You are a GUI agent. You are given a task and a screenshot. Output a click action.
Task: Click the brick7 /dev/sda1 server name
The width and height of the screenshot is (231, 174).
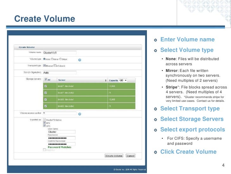[66, 86]
